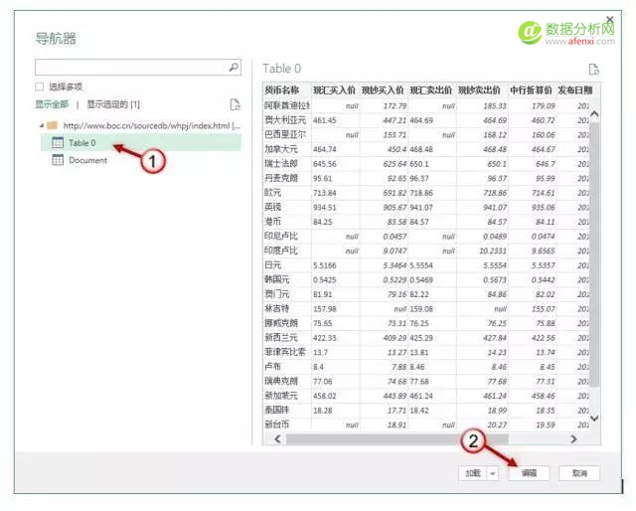Click the 显示选定的 [1] link
This screenshot has height=511, width=636.
coord(113,104)
